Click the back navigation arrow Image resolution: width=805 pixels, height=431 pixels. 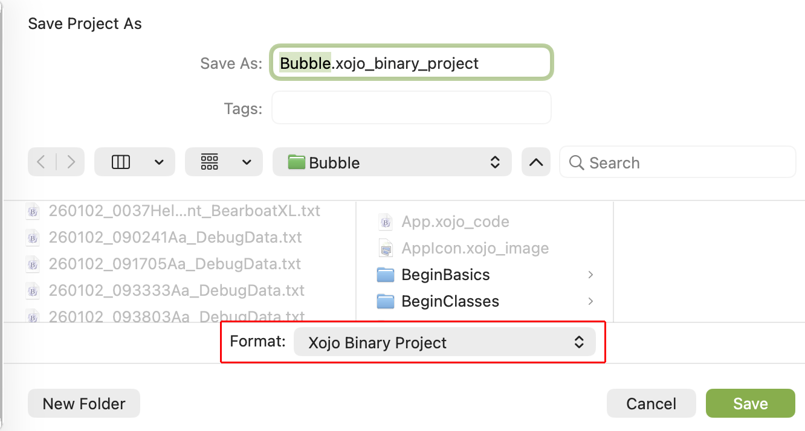(41, 162)
